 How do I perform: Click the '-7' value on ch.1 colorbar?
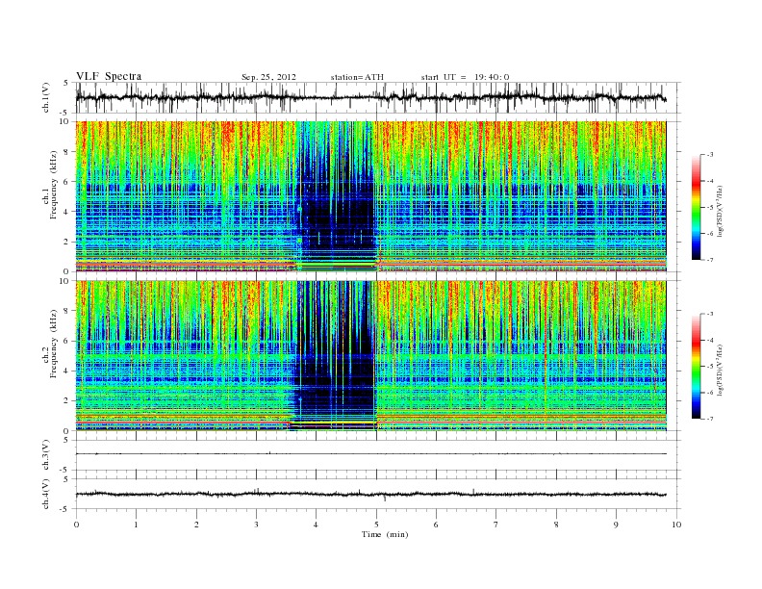click(x=710, y=260)
